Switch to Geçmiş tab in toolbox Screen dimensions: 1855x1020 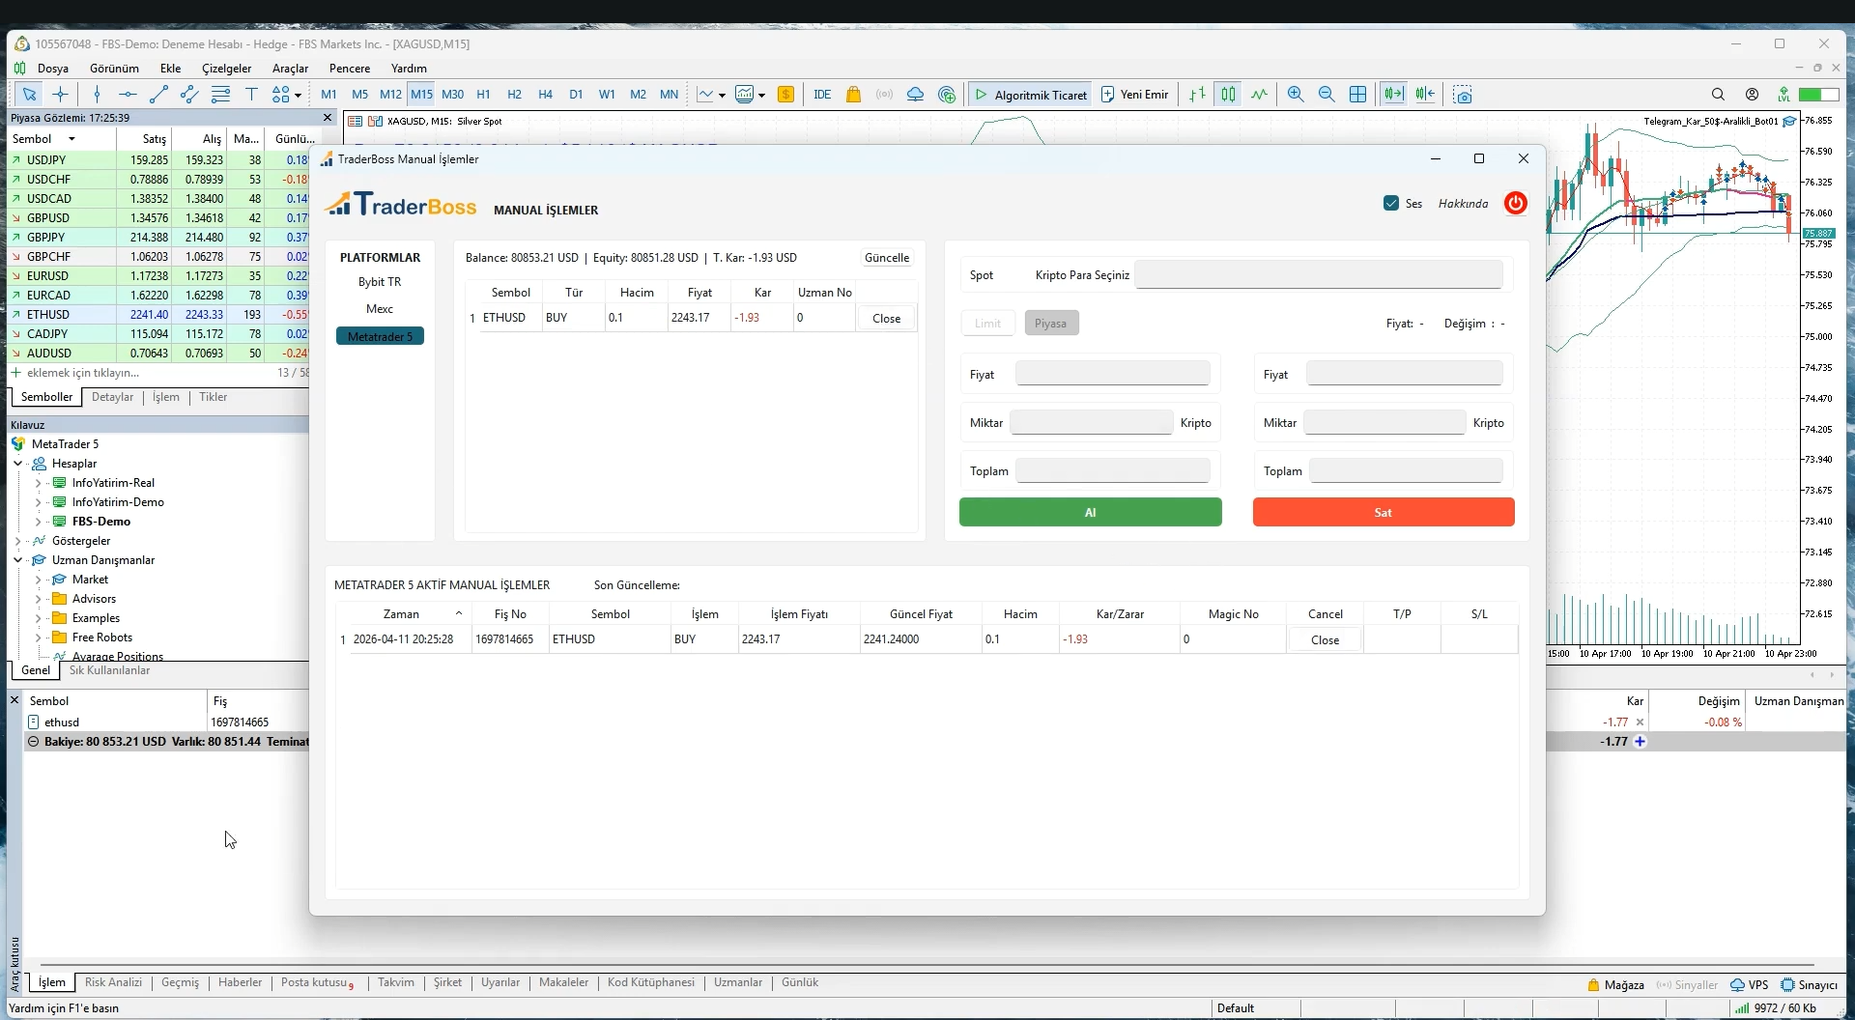coord(180,982)
